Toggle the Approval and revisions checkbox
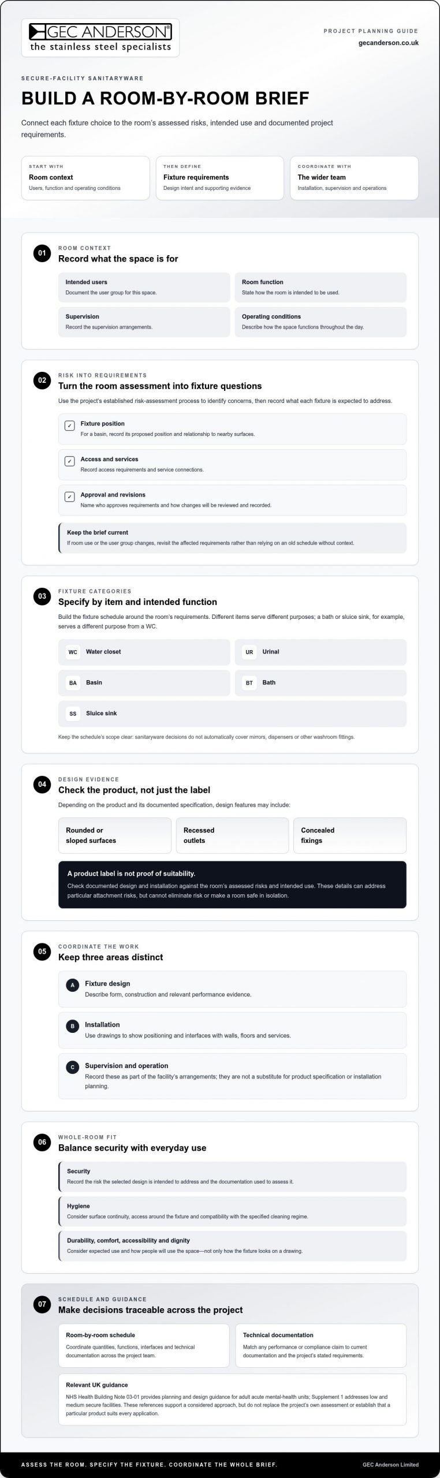440x1478 pixels. point(70,497)
